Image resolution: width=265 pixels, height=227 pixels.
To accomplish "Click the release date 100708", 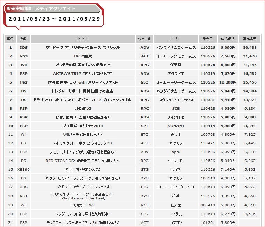I will [x=208, y=134].
